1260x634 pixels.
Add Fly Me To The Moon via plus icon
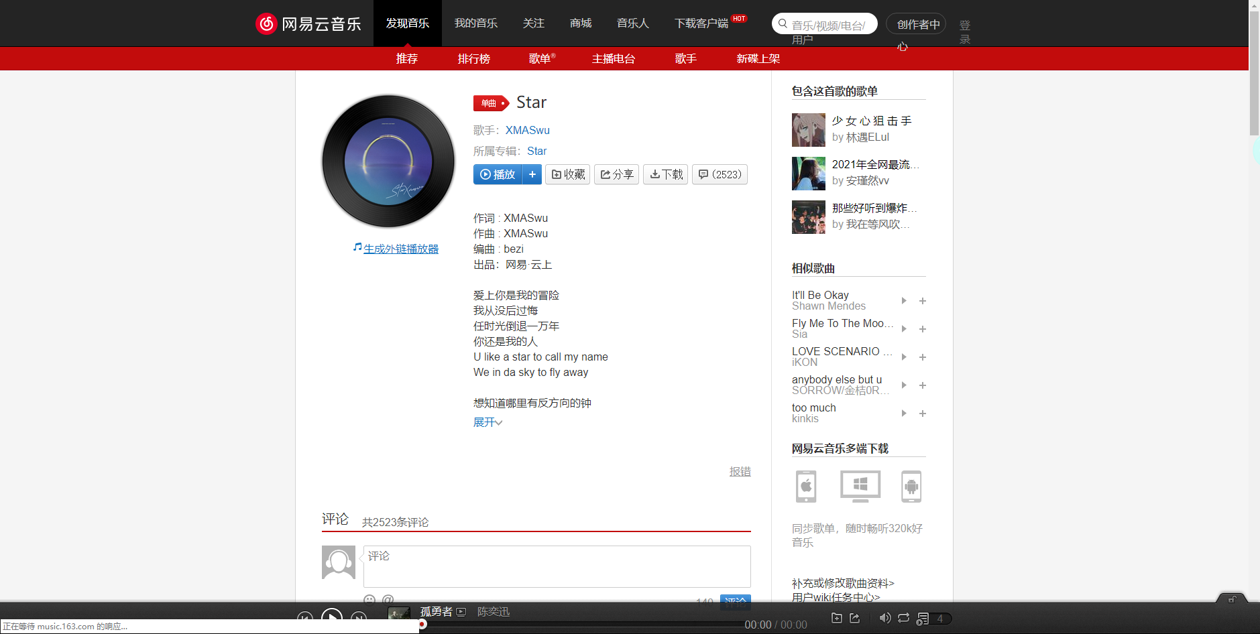point(923,329)
